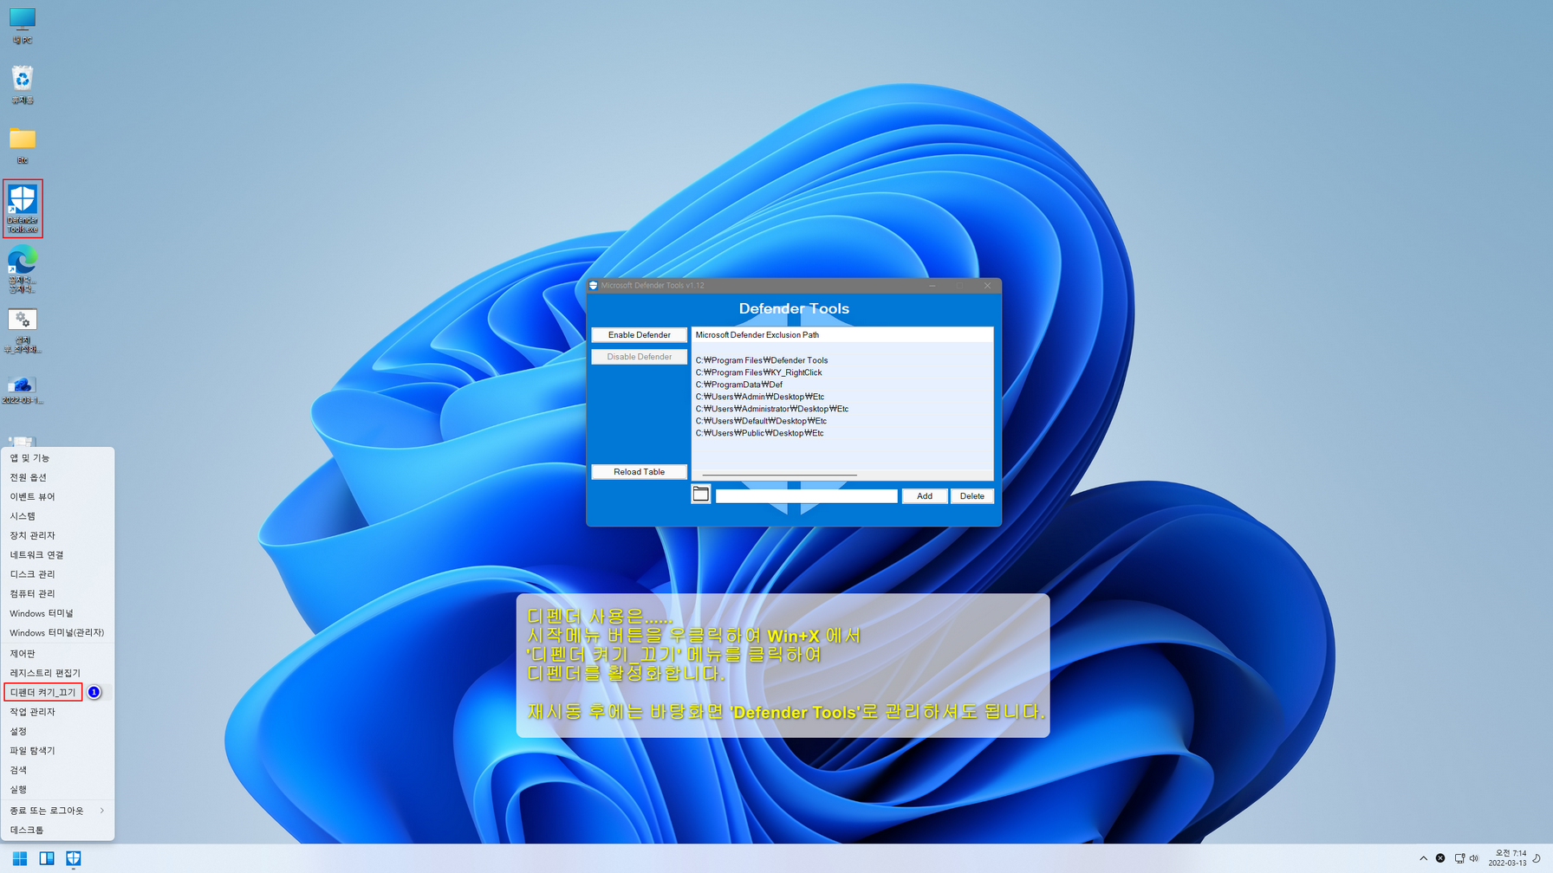This screenshot has height=873, width=1553.
Task: Select C:\Users\Admin\Desktop\Etc path
Action: pyautogui.click(x=760, y=397)
